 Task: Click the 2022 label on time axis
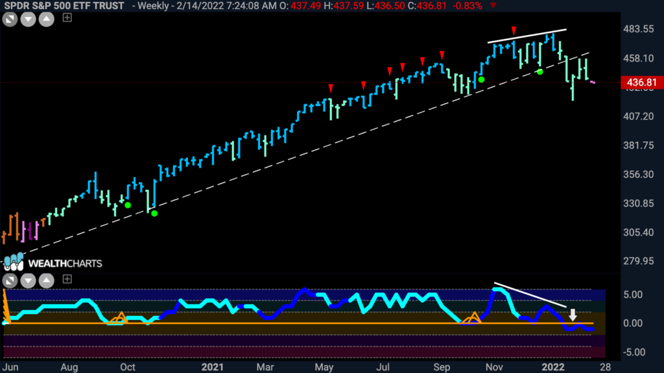553,367
